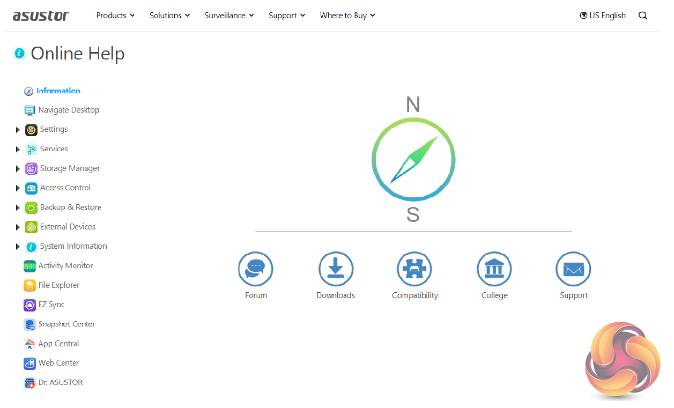This screenshot has width=674, height=408.
Task: Click the External Devices icon
Action: 31,227
